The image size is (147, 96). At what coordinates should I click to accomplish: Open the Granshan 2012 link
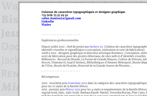77,83
